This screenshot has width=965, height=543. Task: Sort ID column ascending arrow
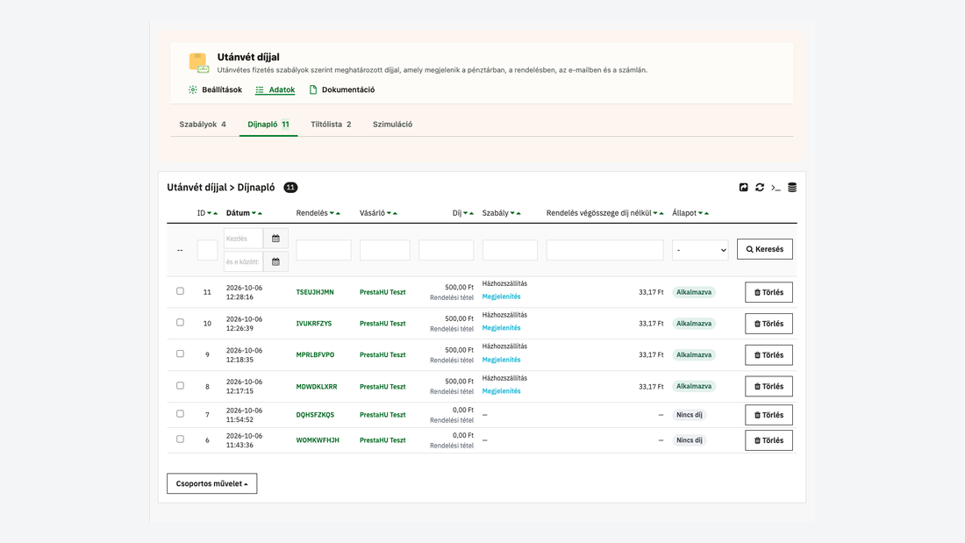pos(216,214)
